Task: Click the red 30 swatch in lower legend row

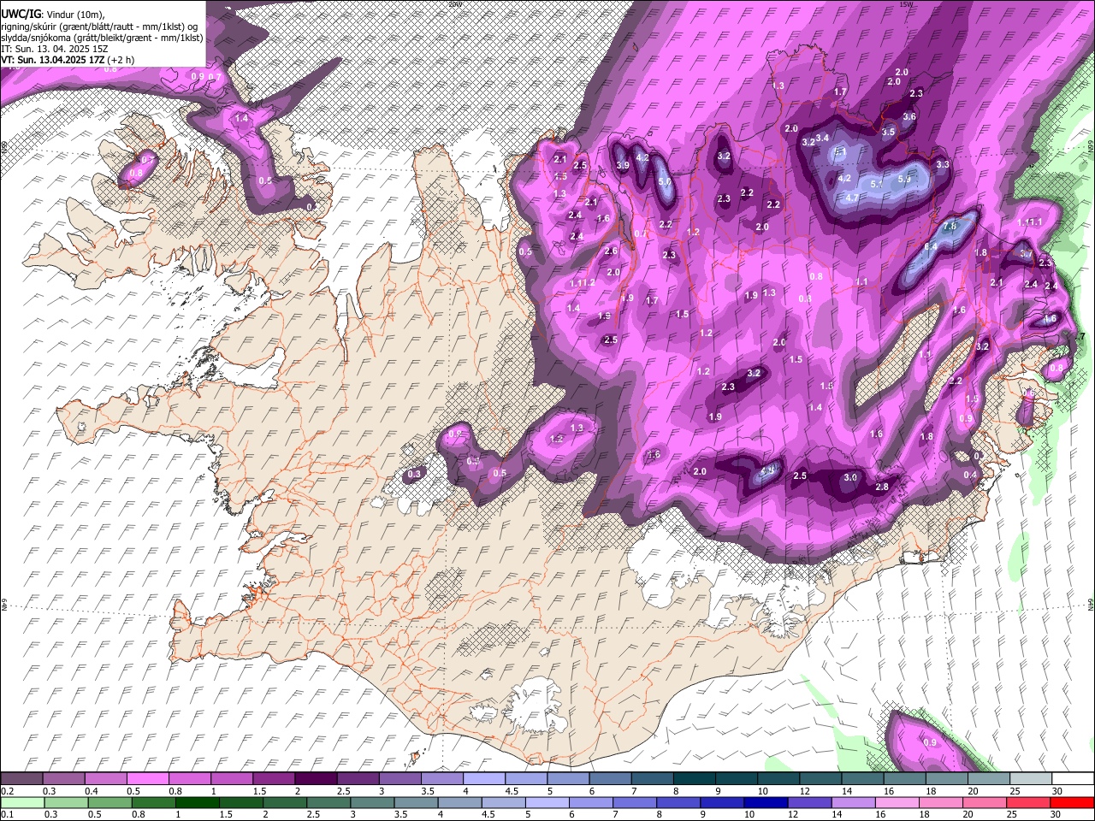Action: pyautogui.click(x=1073, y=802)
